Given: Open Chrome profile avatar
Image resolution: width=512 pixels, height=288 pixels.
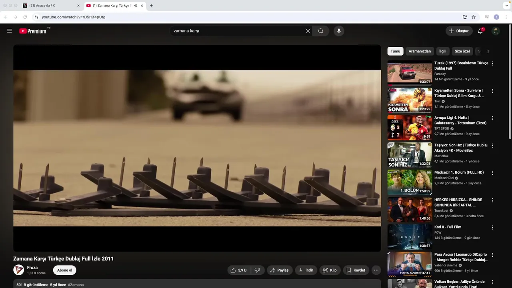Looking at the screenshot, I should 496,17.
